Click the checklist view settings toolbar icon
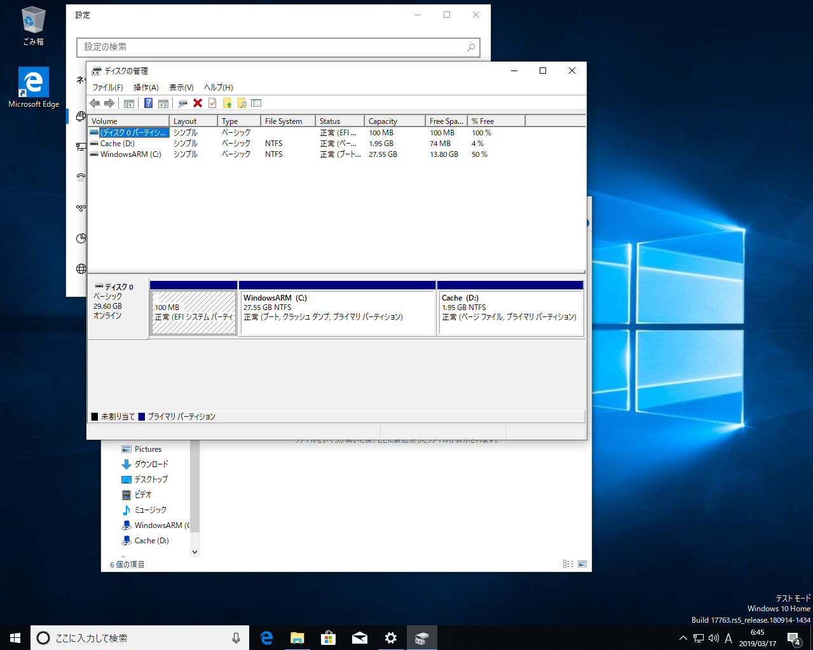This screenshot has width=813, height=650. 256,104
